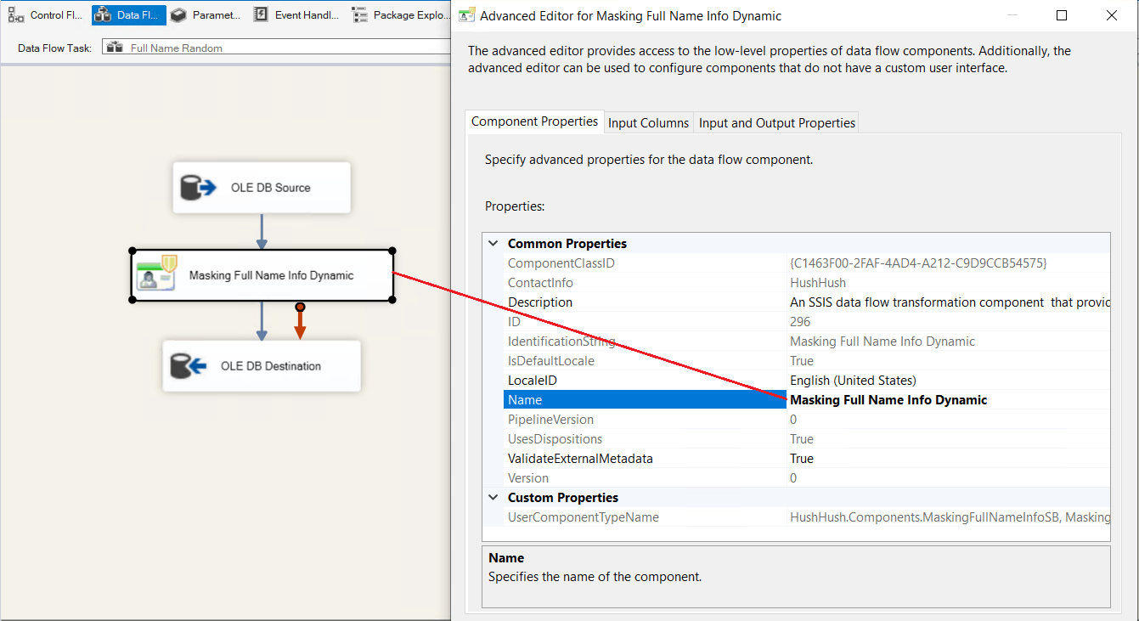This screenshot has height=621, width=1139.
Task: Open the Input and Output Properties tab
Action: (776, 123)
